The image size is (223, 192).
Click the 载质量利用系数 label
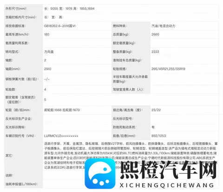[17, 43]
